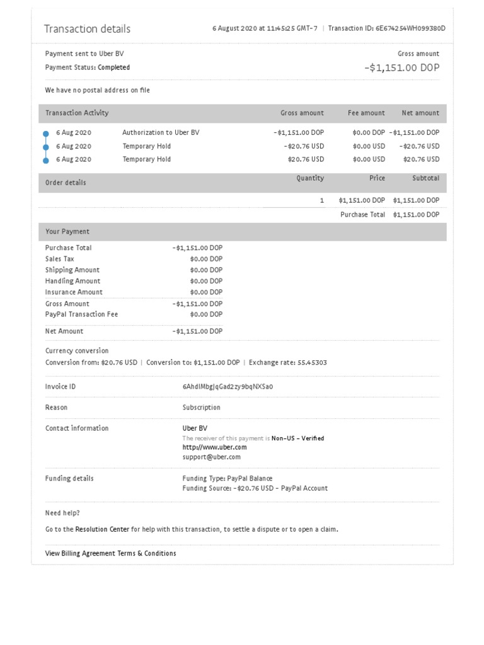Click the timeline dot beside Authorization to Uber BV

(x=46, y=134)
